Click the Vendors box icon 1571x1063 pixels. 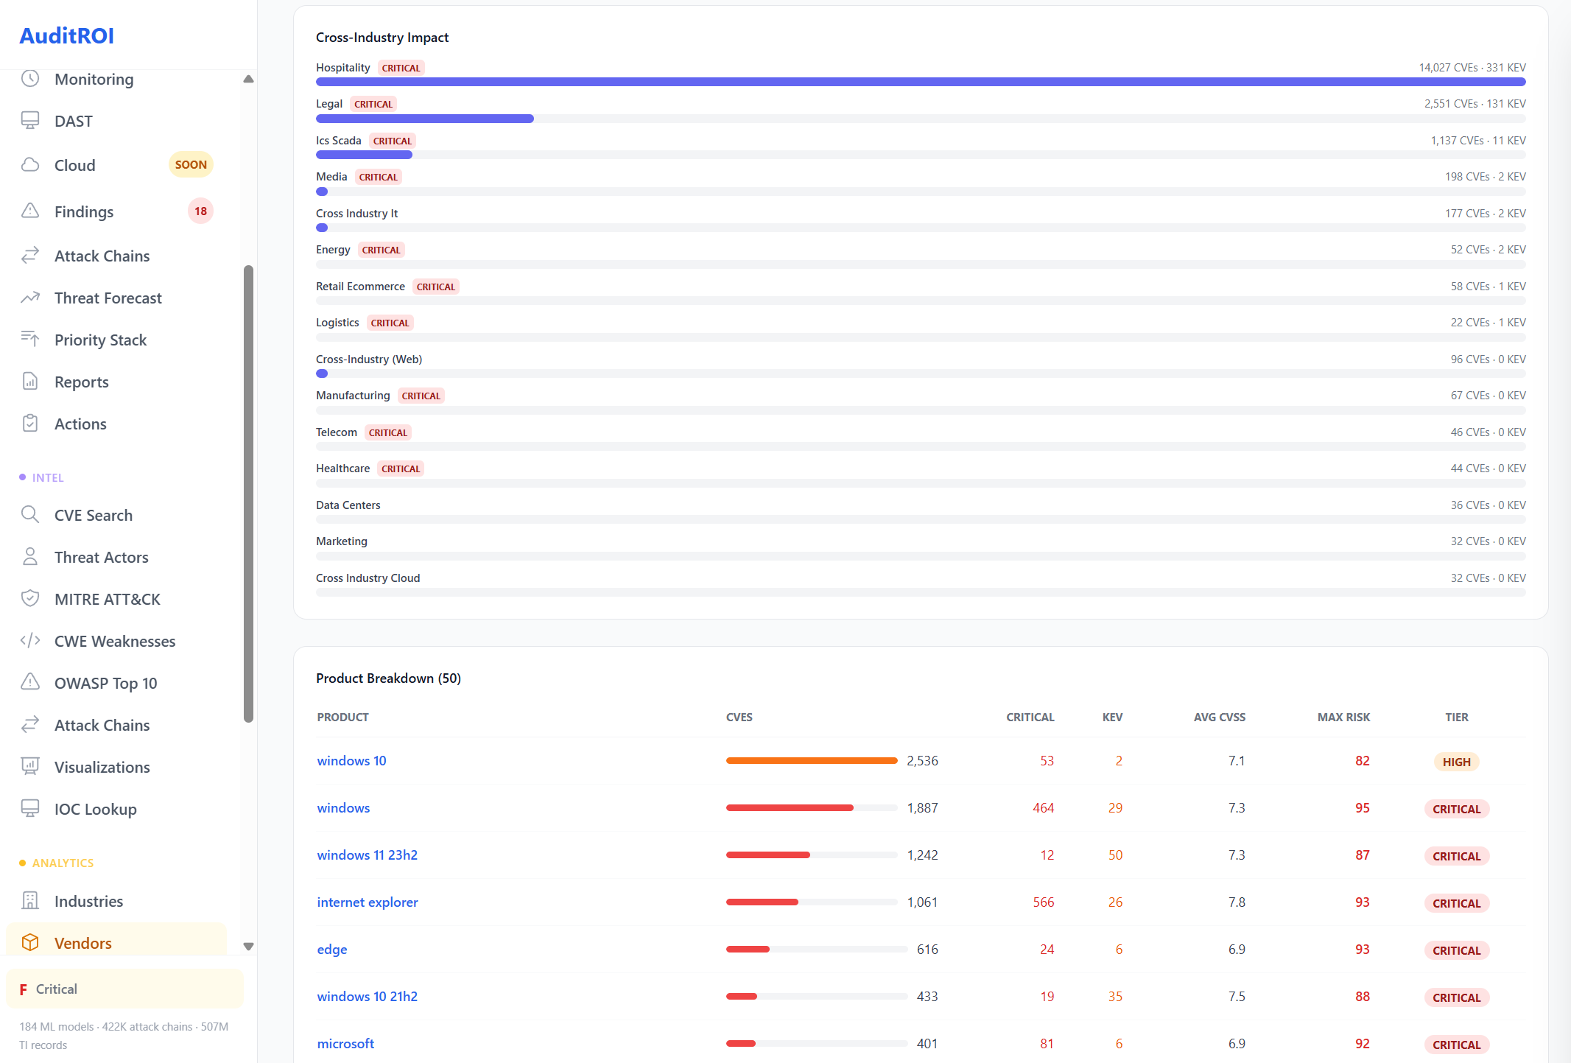coord(30,943)
